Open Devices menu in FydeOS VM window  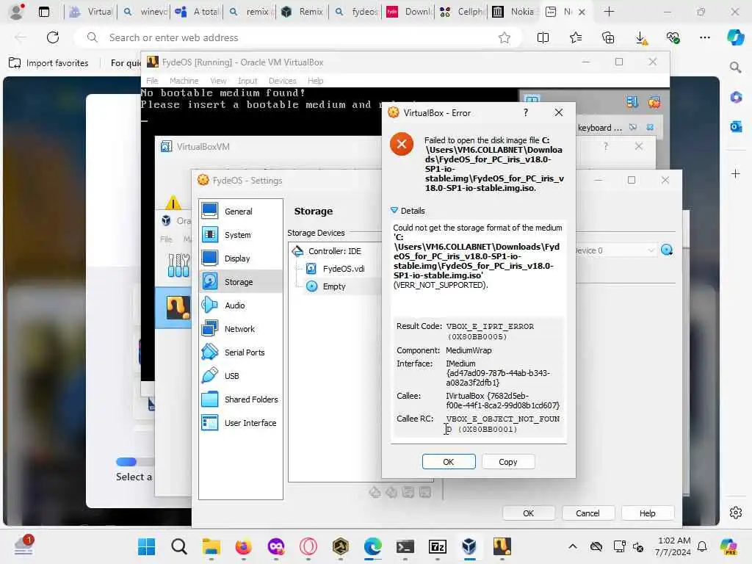[283, 81]
